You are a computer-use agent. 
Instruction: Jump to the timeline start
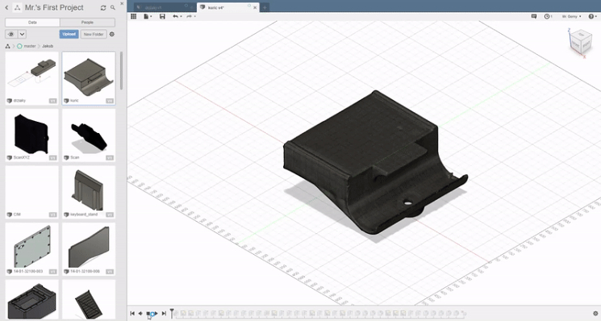132,314
